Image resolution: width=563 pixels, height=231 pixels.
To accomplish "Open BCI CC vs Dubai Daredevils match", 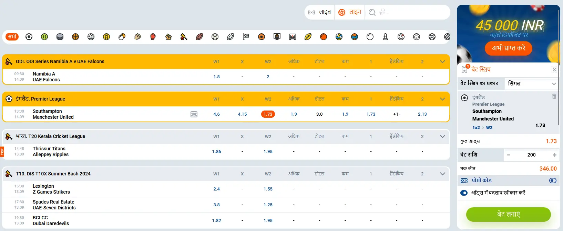I will coord(51,221).
